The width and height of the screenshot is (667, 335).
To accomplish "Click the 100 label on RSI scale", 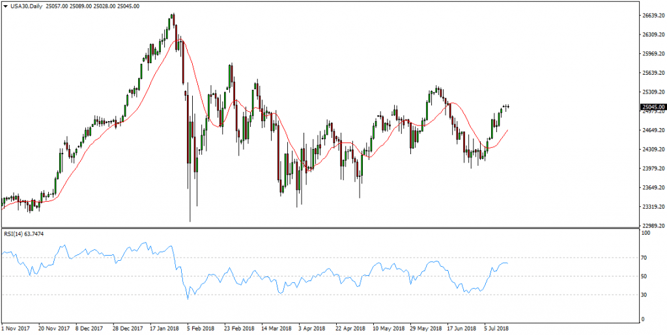I will [647, 233].
